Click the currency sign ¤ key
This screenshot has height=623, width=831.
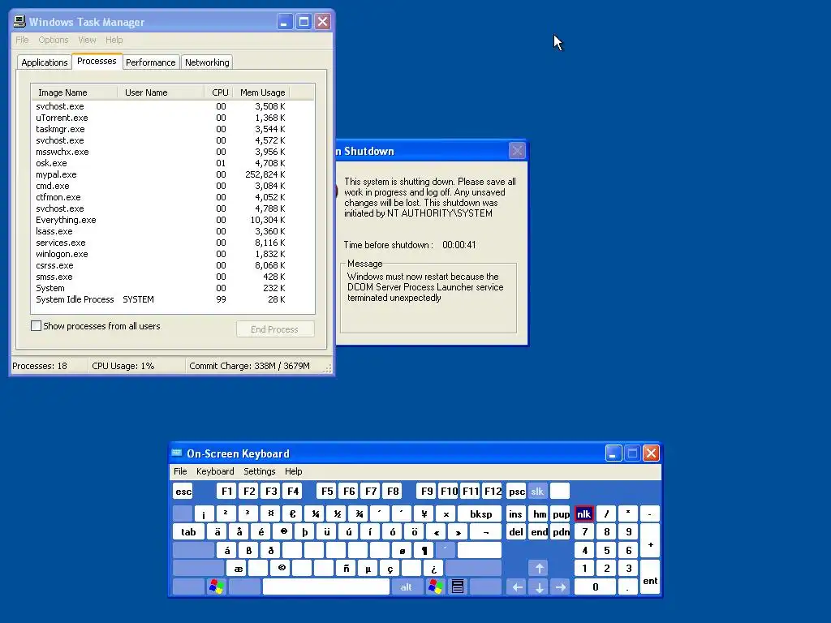click(270, 513)
